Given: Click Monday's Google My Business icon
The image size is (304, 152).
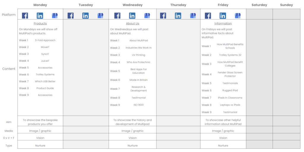Looking at the screenshot, I should 55,16.
